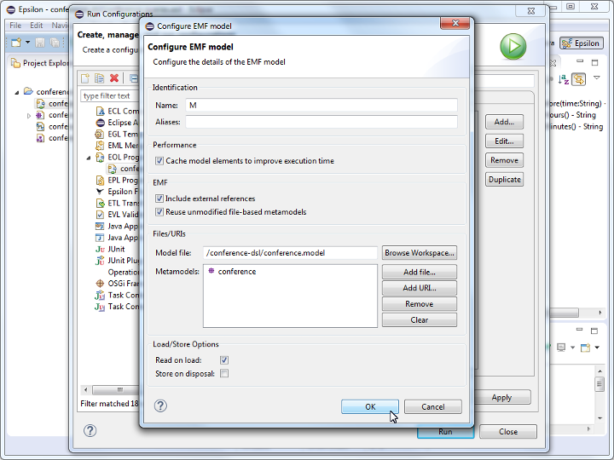Viewport: 614px width, 460px height.
Task: Click the Browse Workspace button
Action: pyautogui.click(x=419, y=253)
